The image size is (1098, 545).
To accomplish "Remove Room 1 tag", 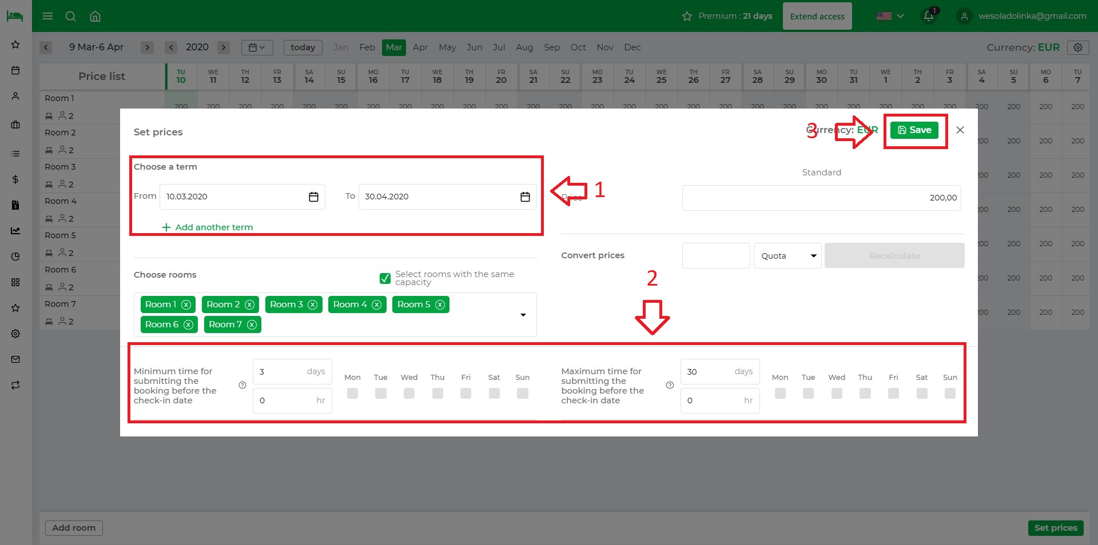I will (186, 304).
